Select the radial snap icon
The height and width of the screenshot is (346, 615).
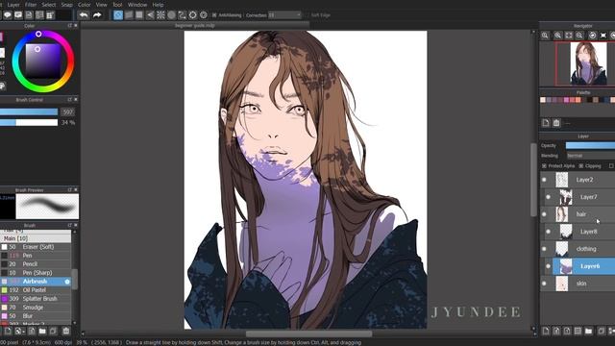160,15
